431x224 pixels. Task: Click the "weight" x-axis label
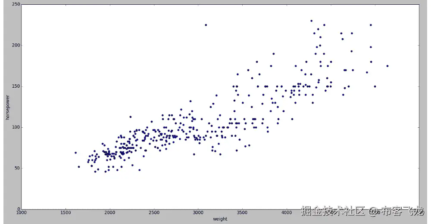(220, 219)
